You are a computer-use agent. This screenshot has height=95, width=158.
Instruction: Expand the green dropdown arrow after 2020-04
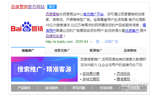pyautogui.click(x=91, y=42)
